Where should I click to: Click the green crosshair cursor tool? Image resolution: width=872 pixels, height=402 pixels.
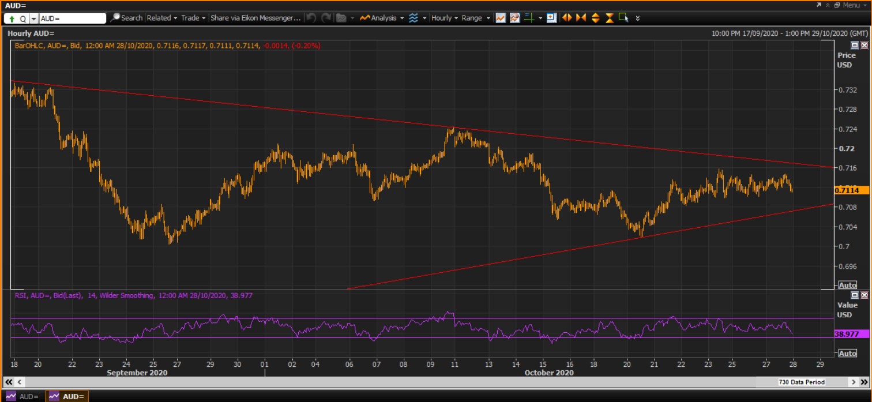tap(529, 18)
